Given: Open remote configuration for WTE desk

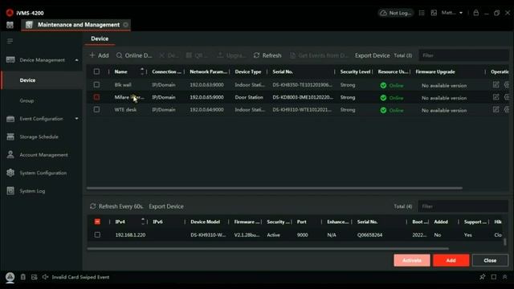Looking at the screenshot, I should coord(507,109).
